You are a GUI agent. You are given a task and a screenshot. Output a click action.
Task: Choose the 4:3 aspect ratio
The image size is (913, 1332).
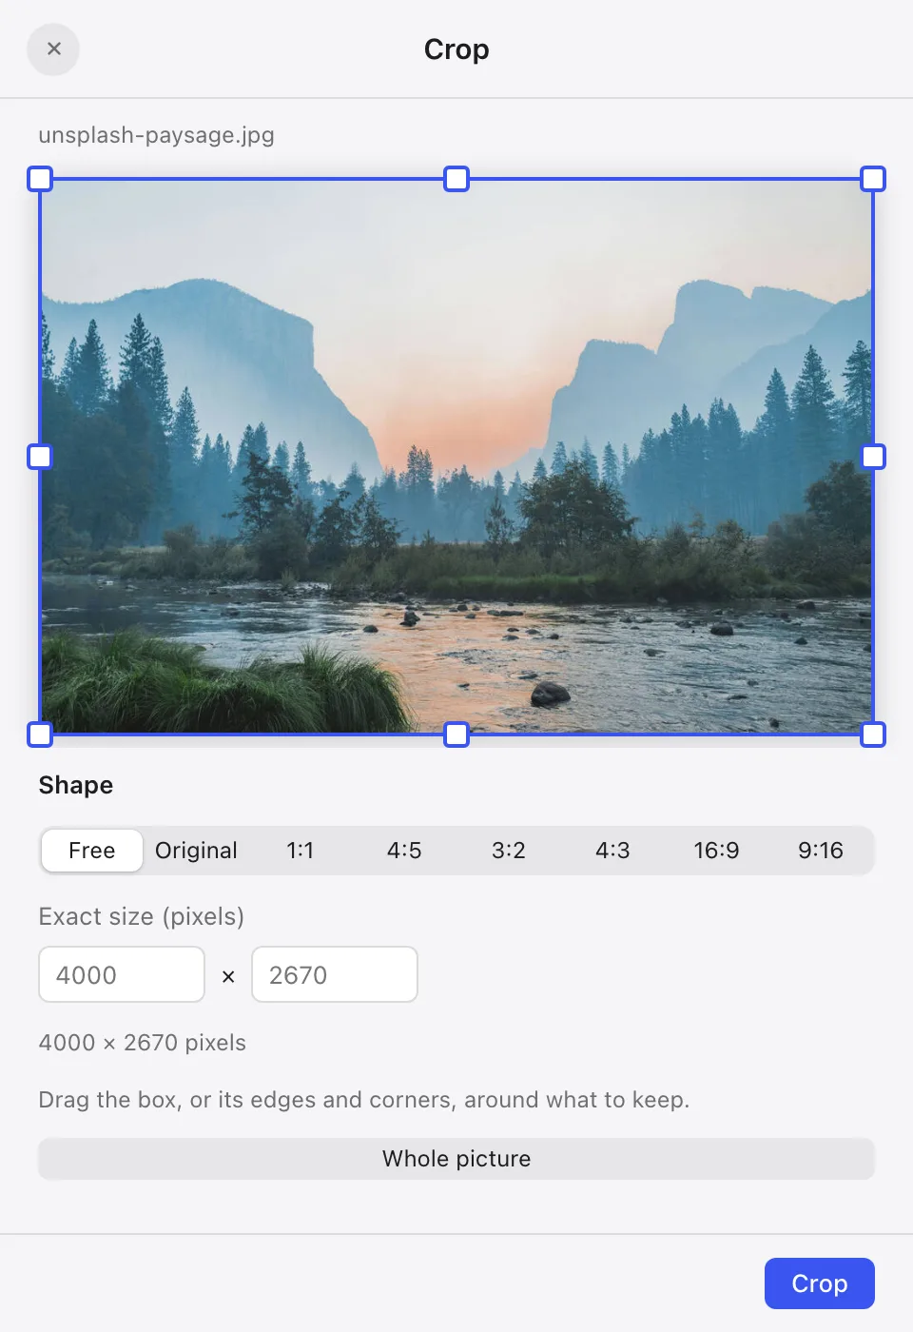tap(612, 850)
